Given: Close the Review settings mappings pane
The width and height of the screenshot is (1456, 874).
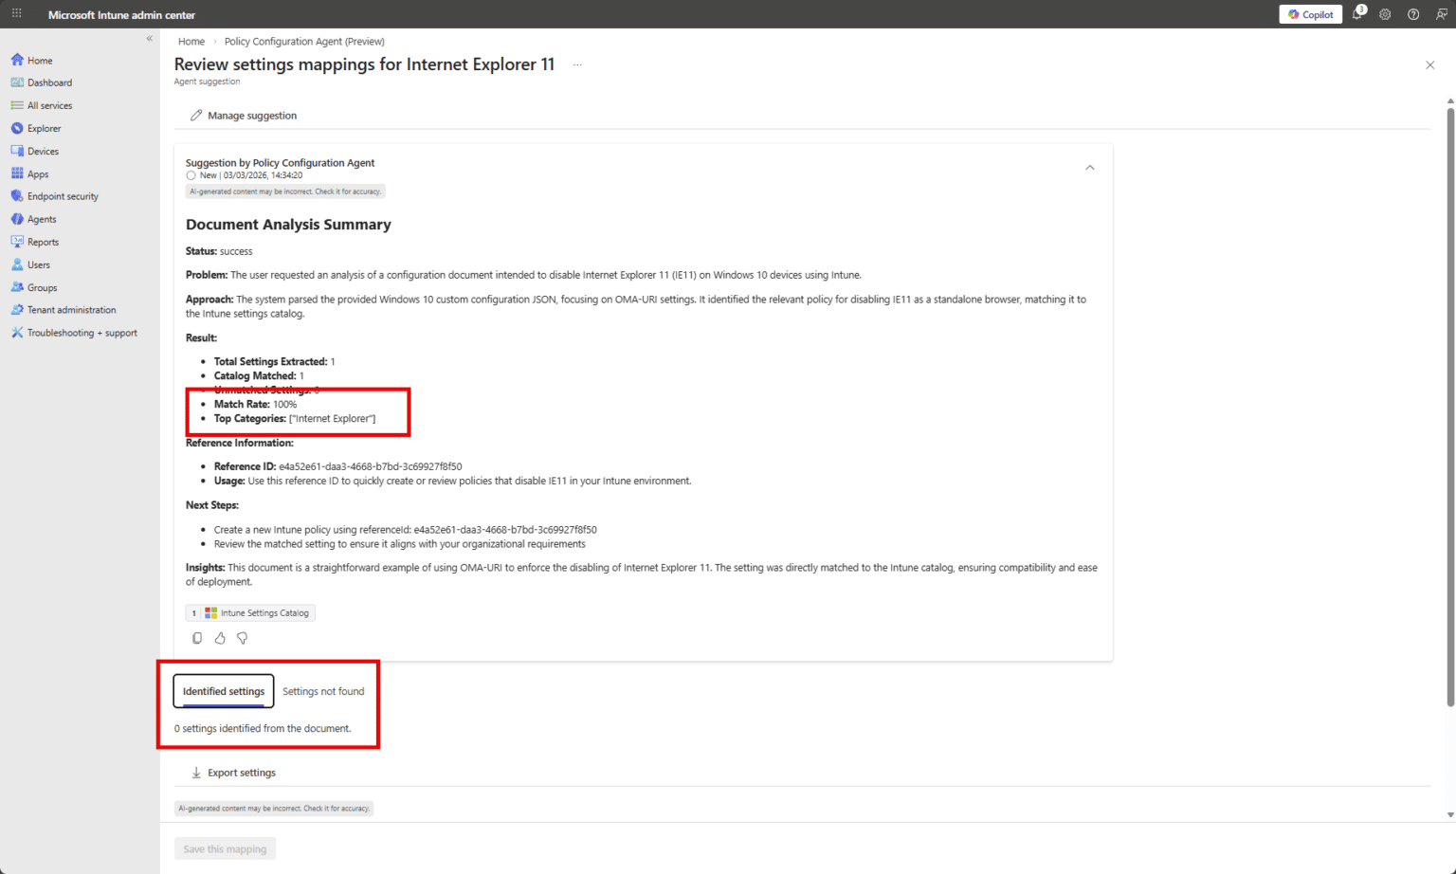Looking at the screenshot, I should pyautogui.click(x=1430, y=64).
